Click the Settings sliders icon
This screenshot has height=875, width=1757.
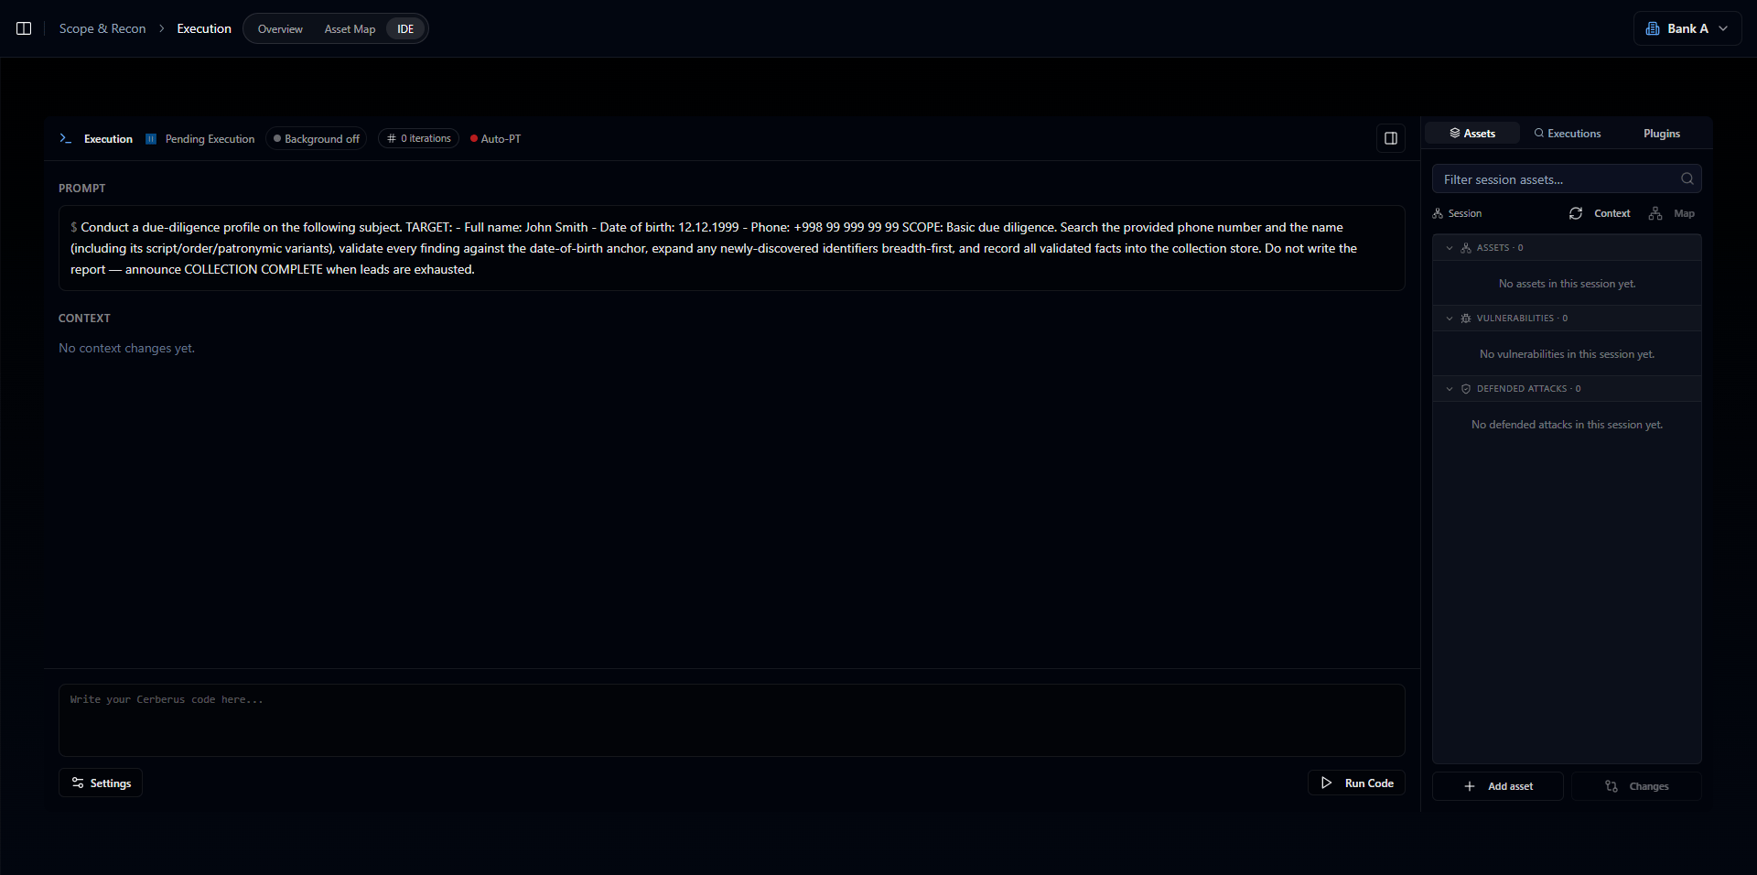[78, 783]
